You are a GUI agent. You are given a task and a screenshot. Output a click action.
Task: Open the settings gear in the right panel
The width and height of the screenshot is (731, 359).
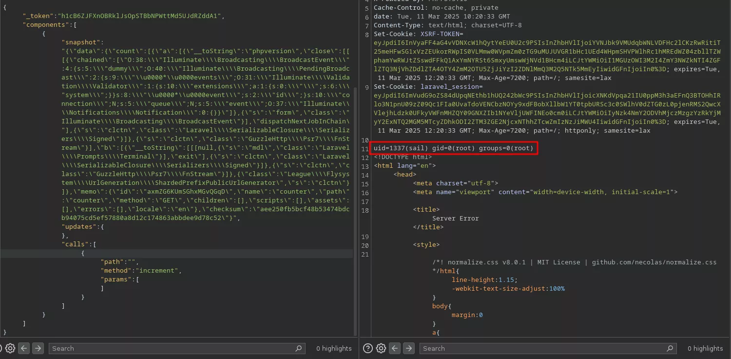381,348
